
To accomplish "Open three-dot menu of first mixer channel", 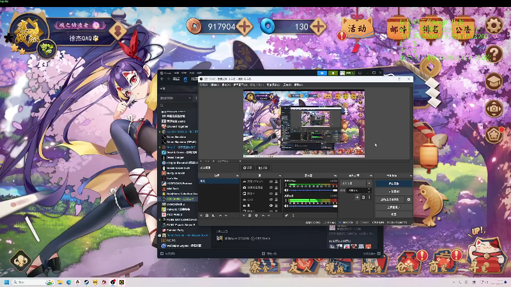I will (286, 185).
